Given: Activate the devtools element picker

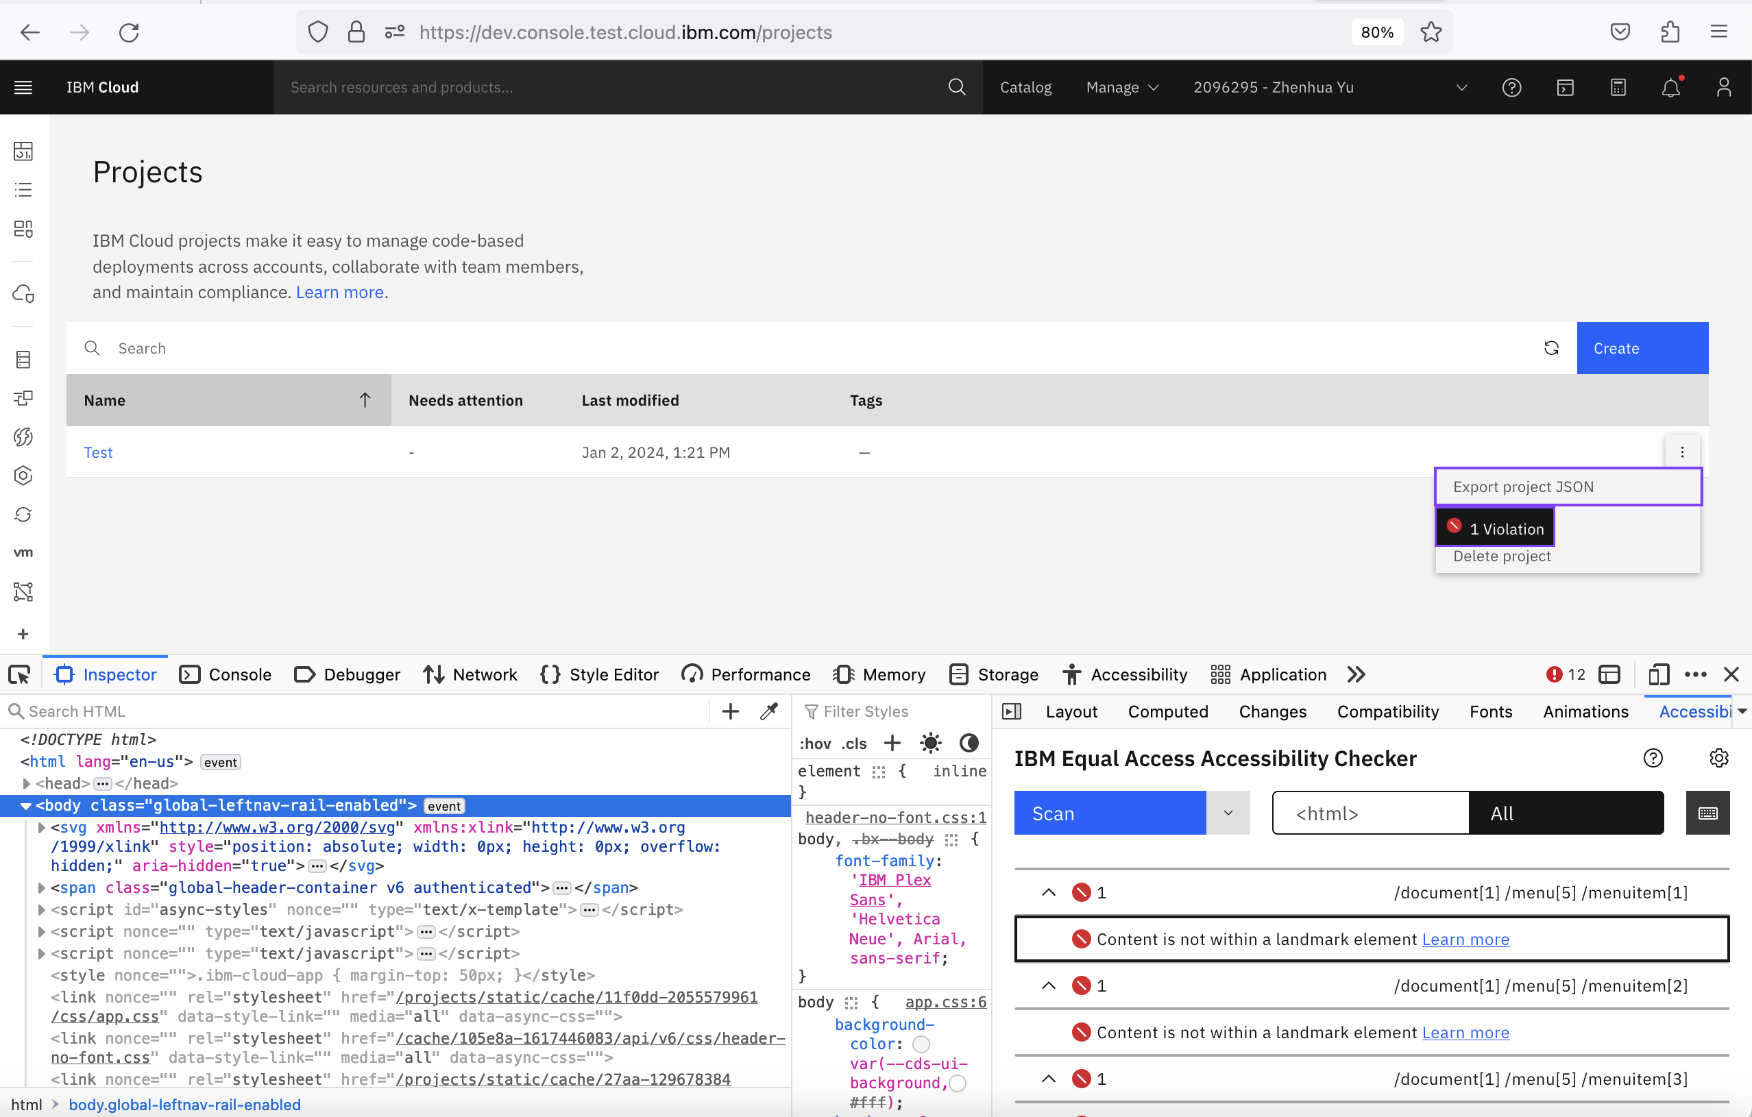Looking at the screenshot, I should coord(20,675).
